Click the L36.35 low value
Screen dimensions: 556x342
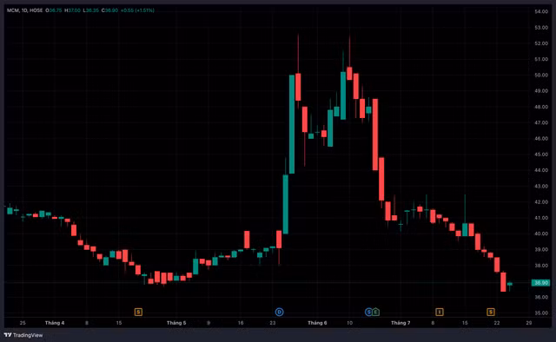(x=91, y=10)
